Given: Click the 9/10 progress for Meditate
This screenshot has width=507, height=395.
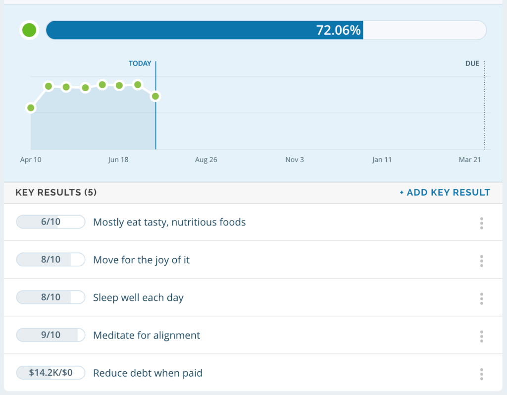Looking at the screenshot, I should (x=51, y=335).
